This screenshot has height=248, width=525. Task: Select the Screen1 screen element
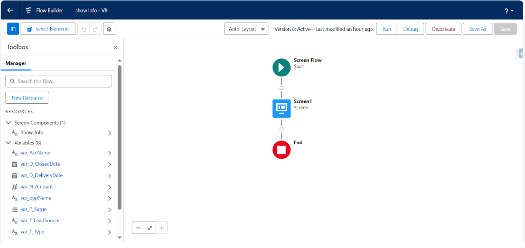[x=281, y=108]
